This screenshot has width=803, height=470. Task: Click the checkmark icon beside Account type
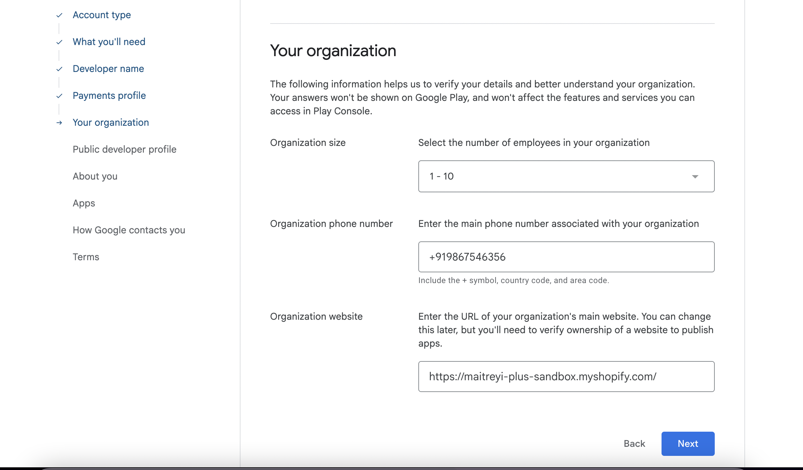(x=59, y=15)
